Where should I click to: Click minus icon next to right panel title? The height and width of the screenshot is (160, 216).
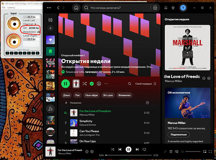click(204, 78)
